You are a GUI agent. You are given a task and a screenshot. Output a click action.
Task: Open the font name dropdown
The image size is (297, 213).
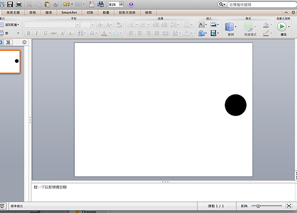click(77, 25)
